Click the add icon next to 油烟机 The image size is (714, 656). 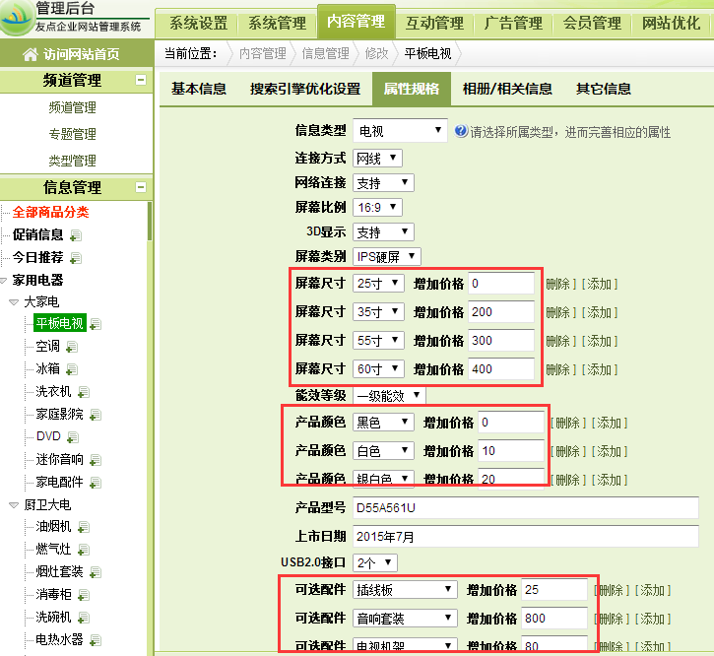click(x=84, y=527)
